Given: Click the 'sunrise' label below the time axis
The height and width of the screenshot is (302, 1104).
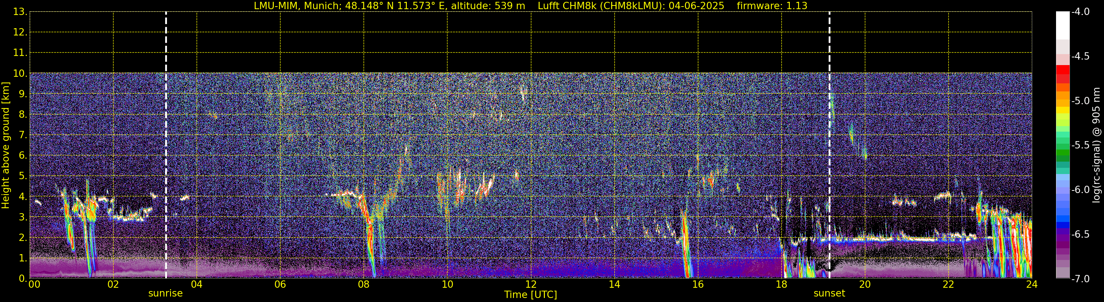Looking at the screenshot, I should [x=166, y=294].
